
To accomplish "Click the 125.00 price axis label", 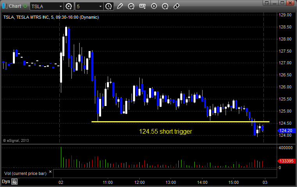I will (x=285, y=111).
